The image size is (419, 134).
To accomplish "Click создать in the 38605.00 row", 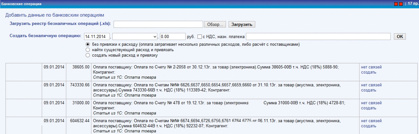I will [369, 72].
